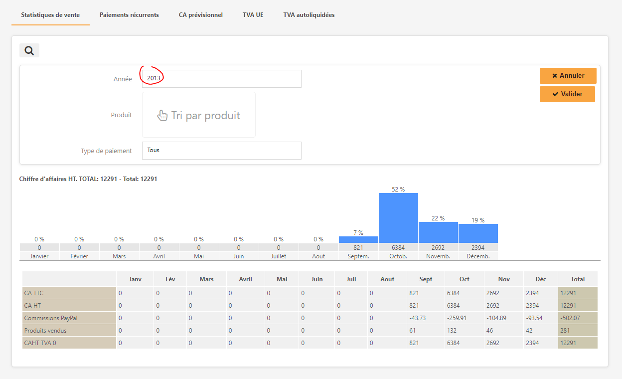Screen dimensions: 622x379
Task: Go to the CA prévisionnel tab
Action: click(x=201, y=15)
